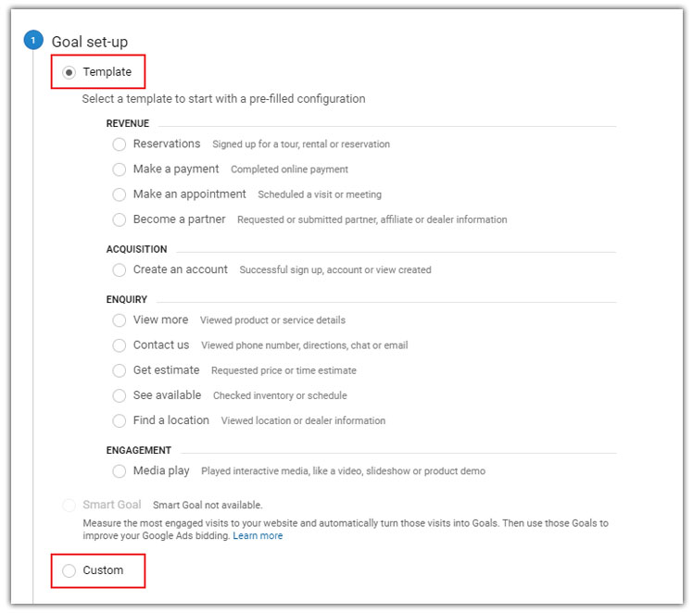Viewport: 693px width, 613px height.
Task: Click the Media play label text
Action: tap(161, 471)
